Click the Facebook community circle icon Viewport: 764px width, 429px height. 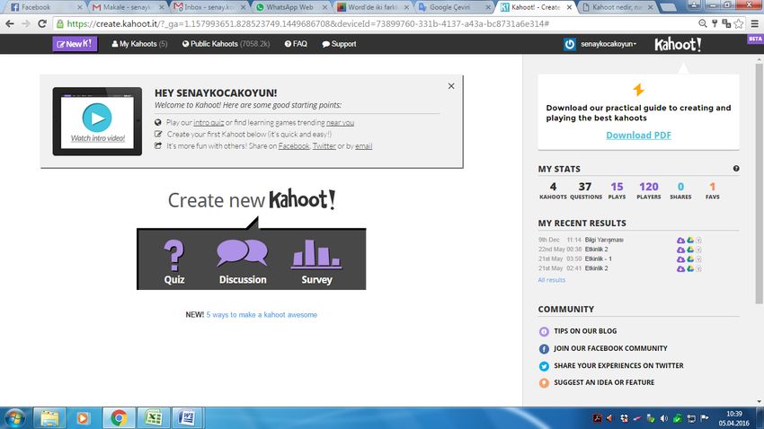[544, 349]
